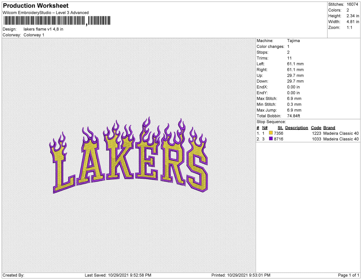Click the 'Code' column header
The height and width of the screenshot is (280, 362).
316,128
